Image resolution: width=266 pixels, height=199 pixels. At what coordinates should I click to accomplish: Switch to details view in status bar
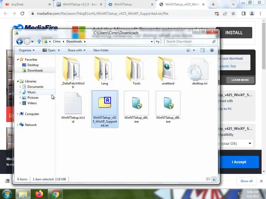pyautogui.click(x=208, y=179)
